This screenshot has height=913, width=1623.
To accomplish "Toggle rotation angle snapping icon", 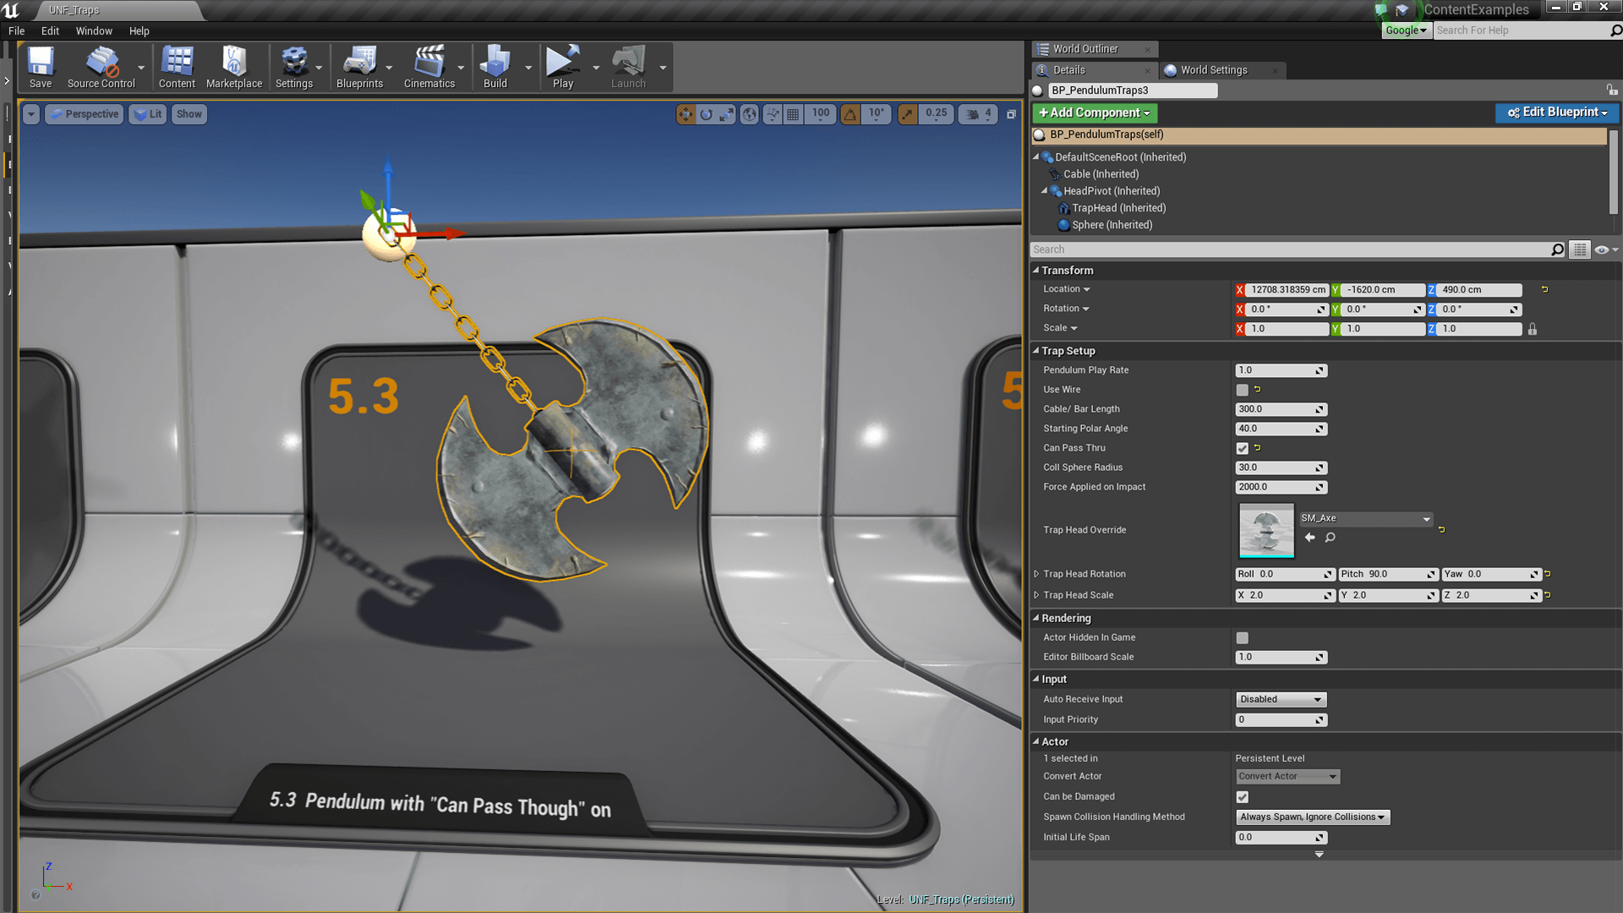I will (x=850, y=114).
